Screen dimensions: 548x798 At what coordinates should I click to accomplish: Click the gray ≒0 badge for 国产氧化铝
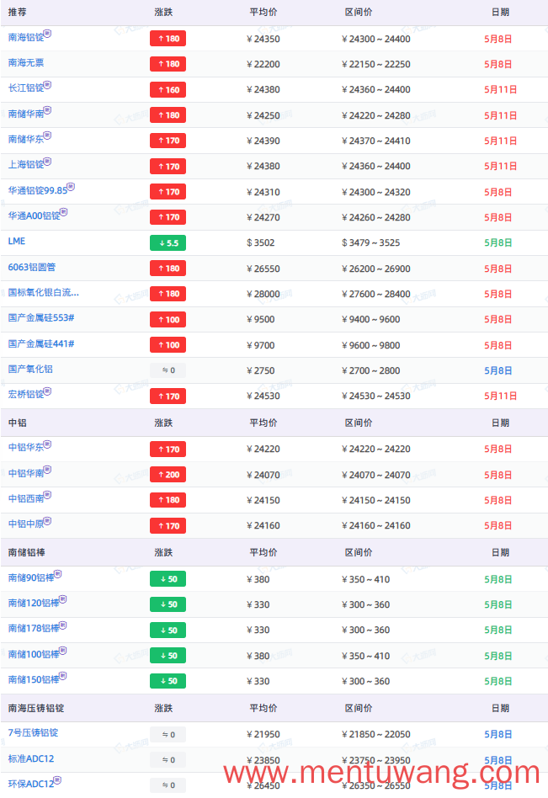pos(168,370)
